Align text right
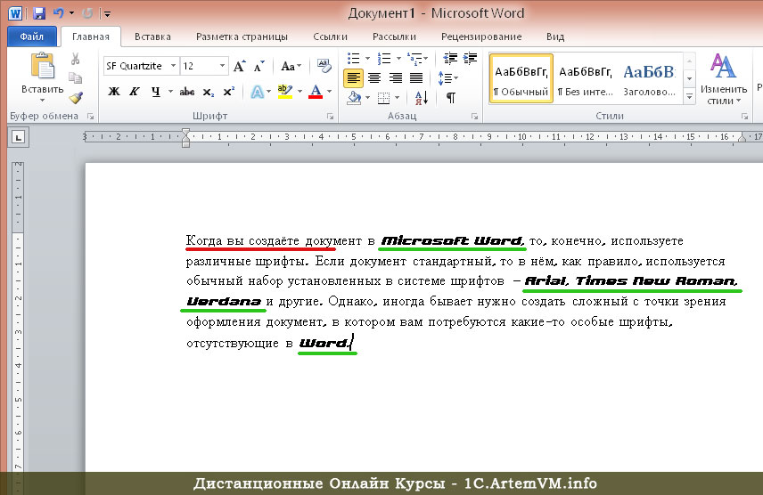The width and height of the screenshot is (763, 495). pos(395,77)
